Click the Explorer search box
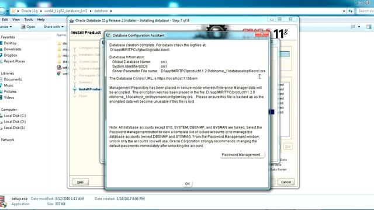 tap(365, 11)
